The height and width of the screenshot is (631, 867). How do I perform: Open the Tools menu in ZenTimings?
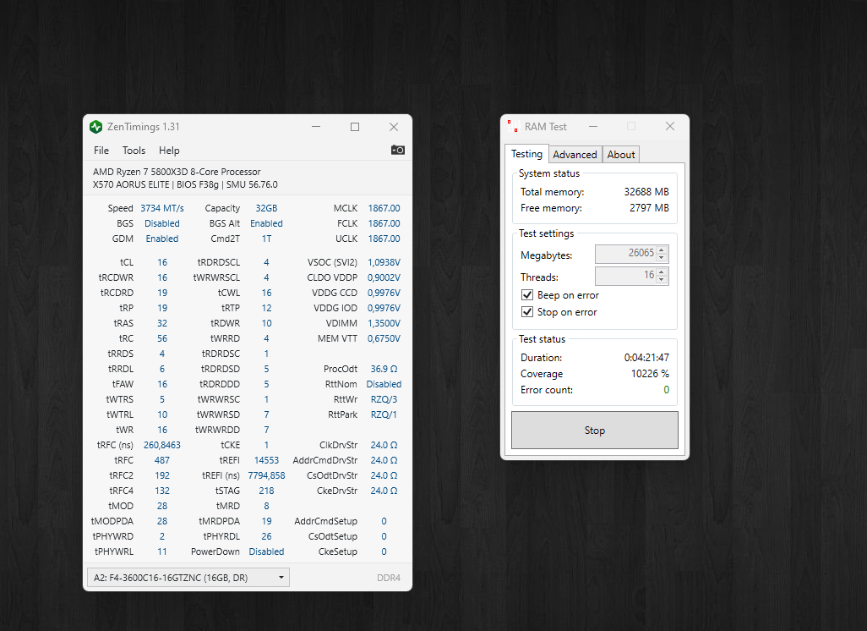pos(134,151)
